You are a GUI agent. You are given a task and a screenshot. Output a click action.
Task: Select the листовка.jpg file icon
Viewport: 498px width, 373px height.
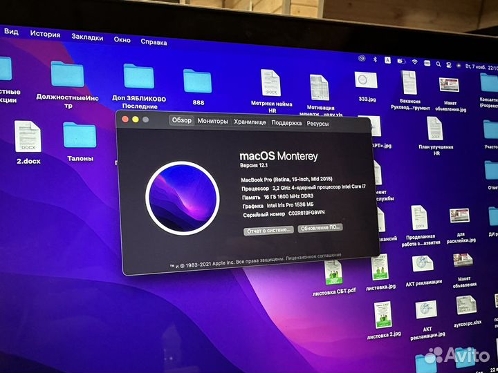pos(380,268)
